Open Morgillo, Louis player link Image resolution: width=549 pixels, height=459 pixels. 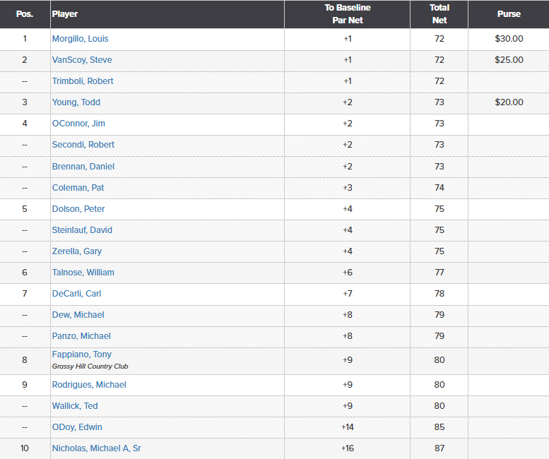pyautogui.click(x=80, y=39)
